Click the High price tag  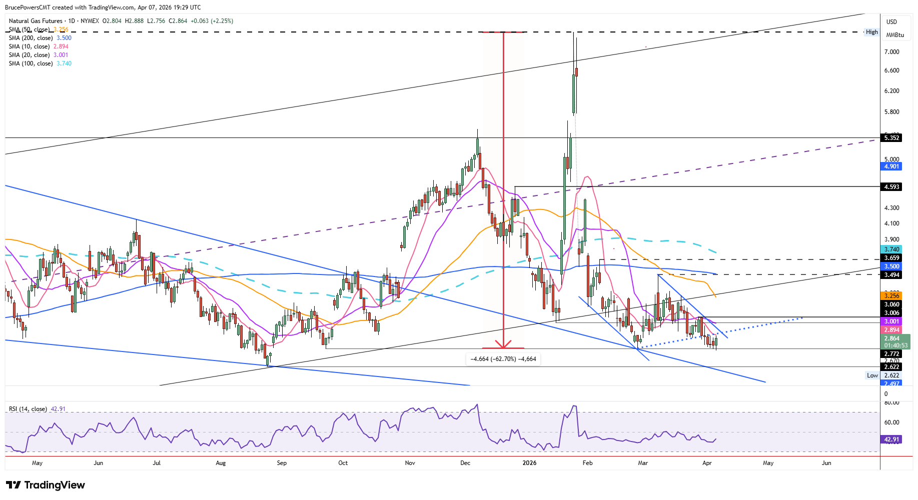click(x=872, y=32)
